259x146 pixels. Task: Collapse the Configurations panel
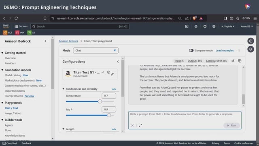coord(118,62)
